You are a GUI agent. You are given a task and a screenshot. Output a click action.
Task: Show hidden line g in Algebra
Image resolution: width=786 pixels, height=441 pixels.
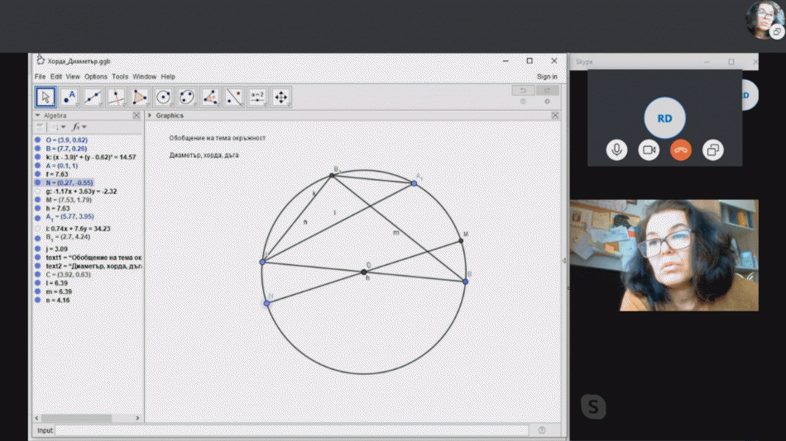click(38, 191)
